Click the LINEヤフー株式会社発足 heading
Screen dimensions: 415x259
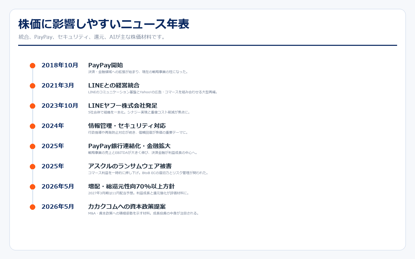coord(123,106)
